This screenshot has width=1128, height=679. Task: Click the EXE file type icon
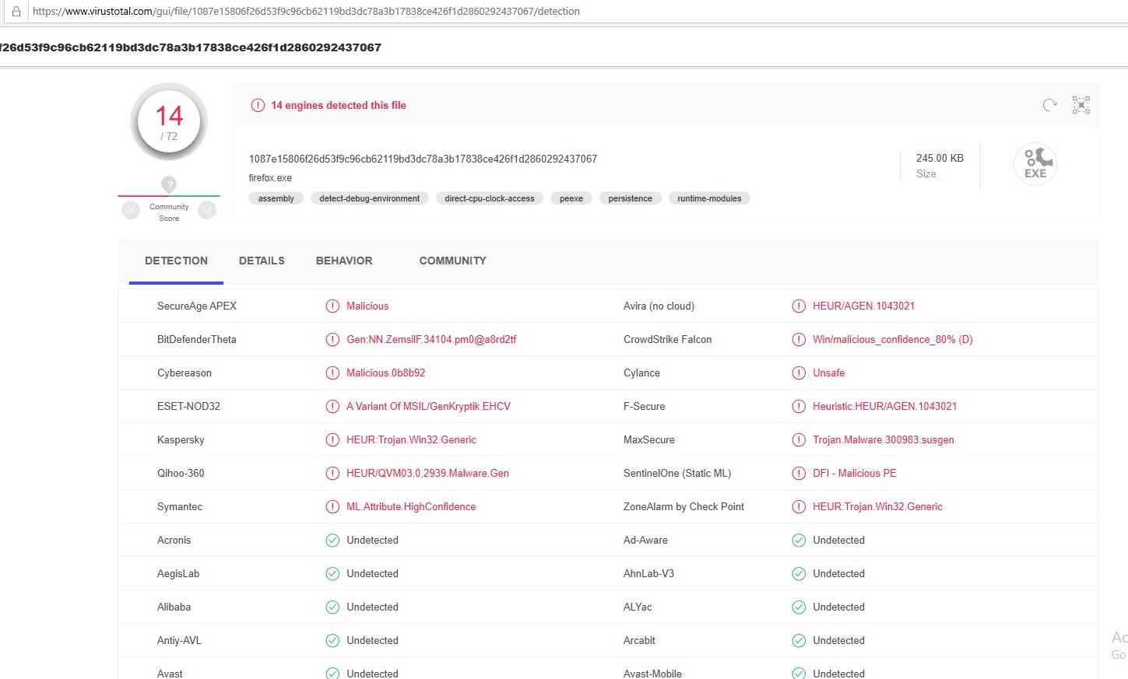click(1035, 163)
